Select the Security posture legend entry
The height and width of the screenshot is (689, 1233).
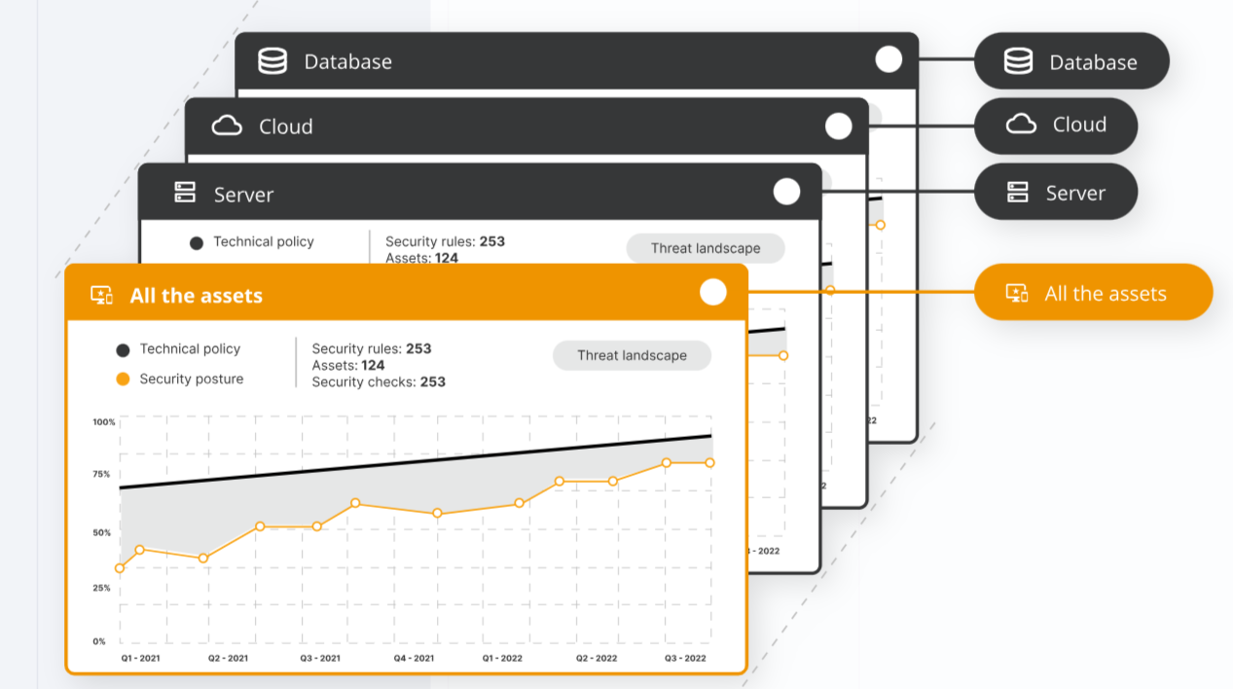191,377
